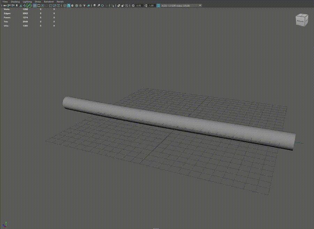Open the View menu in the viewport panel
The image size is (314, 229).
click(x=5, y=2)
